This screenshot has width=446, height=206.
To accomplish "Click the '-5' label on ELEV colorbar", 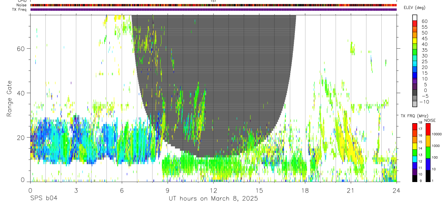I will click(425, 96).
